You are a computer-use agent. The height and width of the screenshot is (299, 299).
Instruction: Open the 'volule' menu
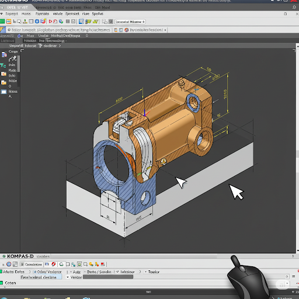(58, 13)
